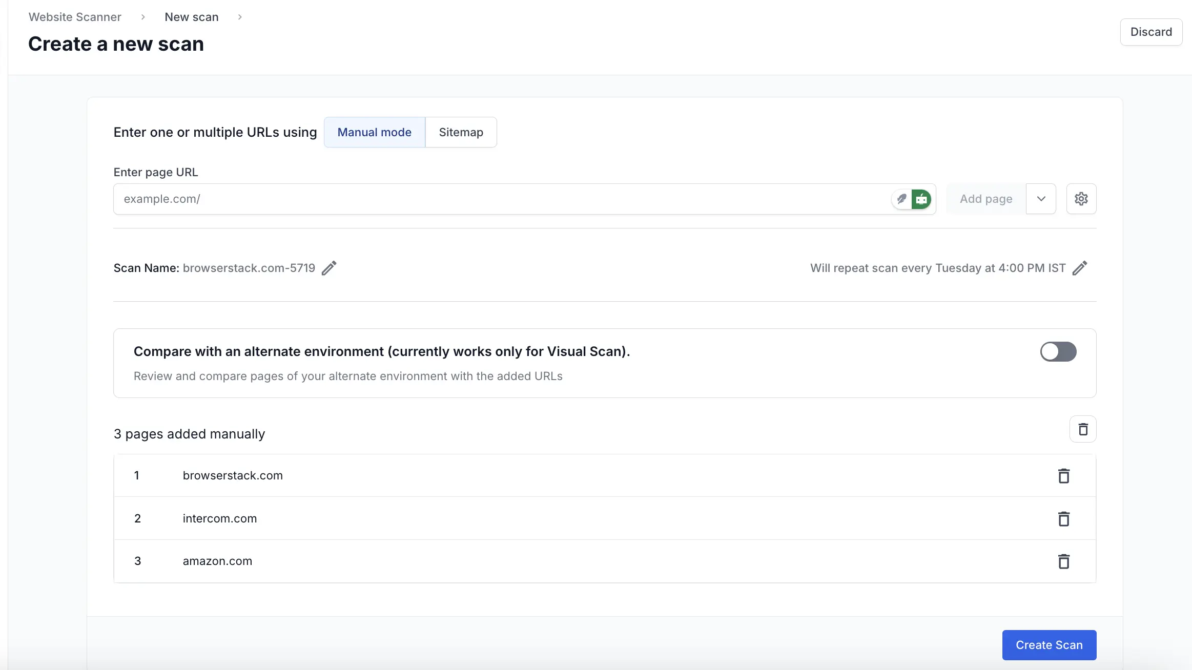Image resolution: width=1192 pixels, height=670 pixels.
Task: Edit scan name with pencil icon
Action: click(x=329, y=268)
